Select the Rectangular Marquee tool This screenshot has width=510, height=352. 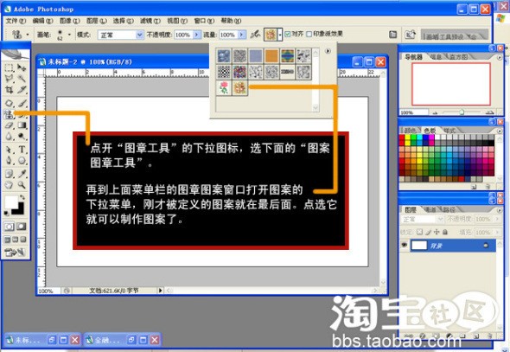click(x=9, y=67)
